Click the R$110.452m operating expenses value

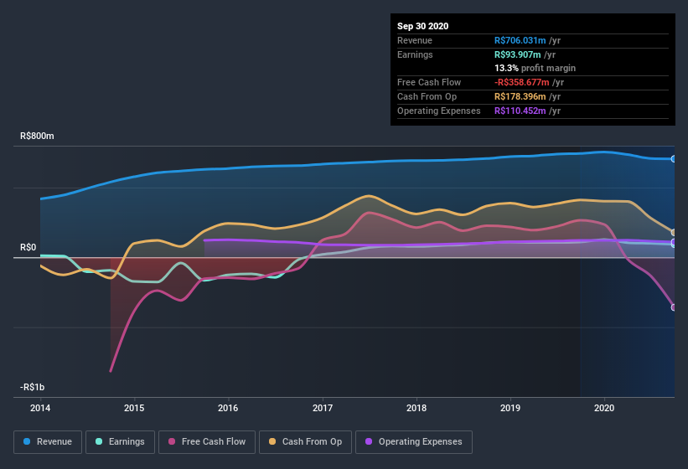(520, 111)
